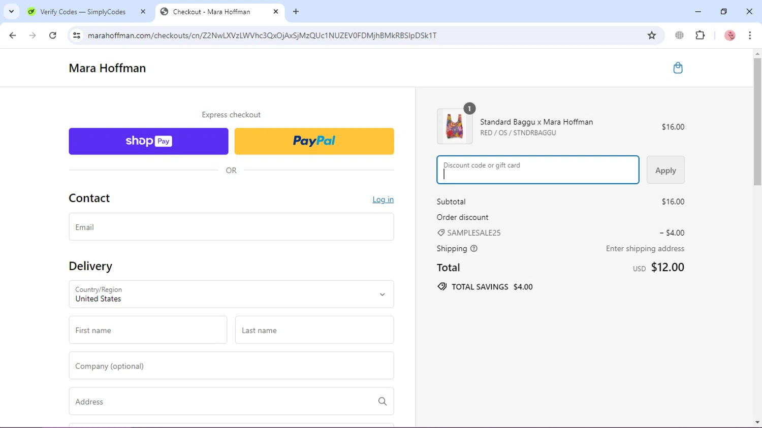Click the browser forward arrow

click(x=33, y=36)
